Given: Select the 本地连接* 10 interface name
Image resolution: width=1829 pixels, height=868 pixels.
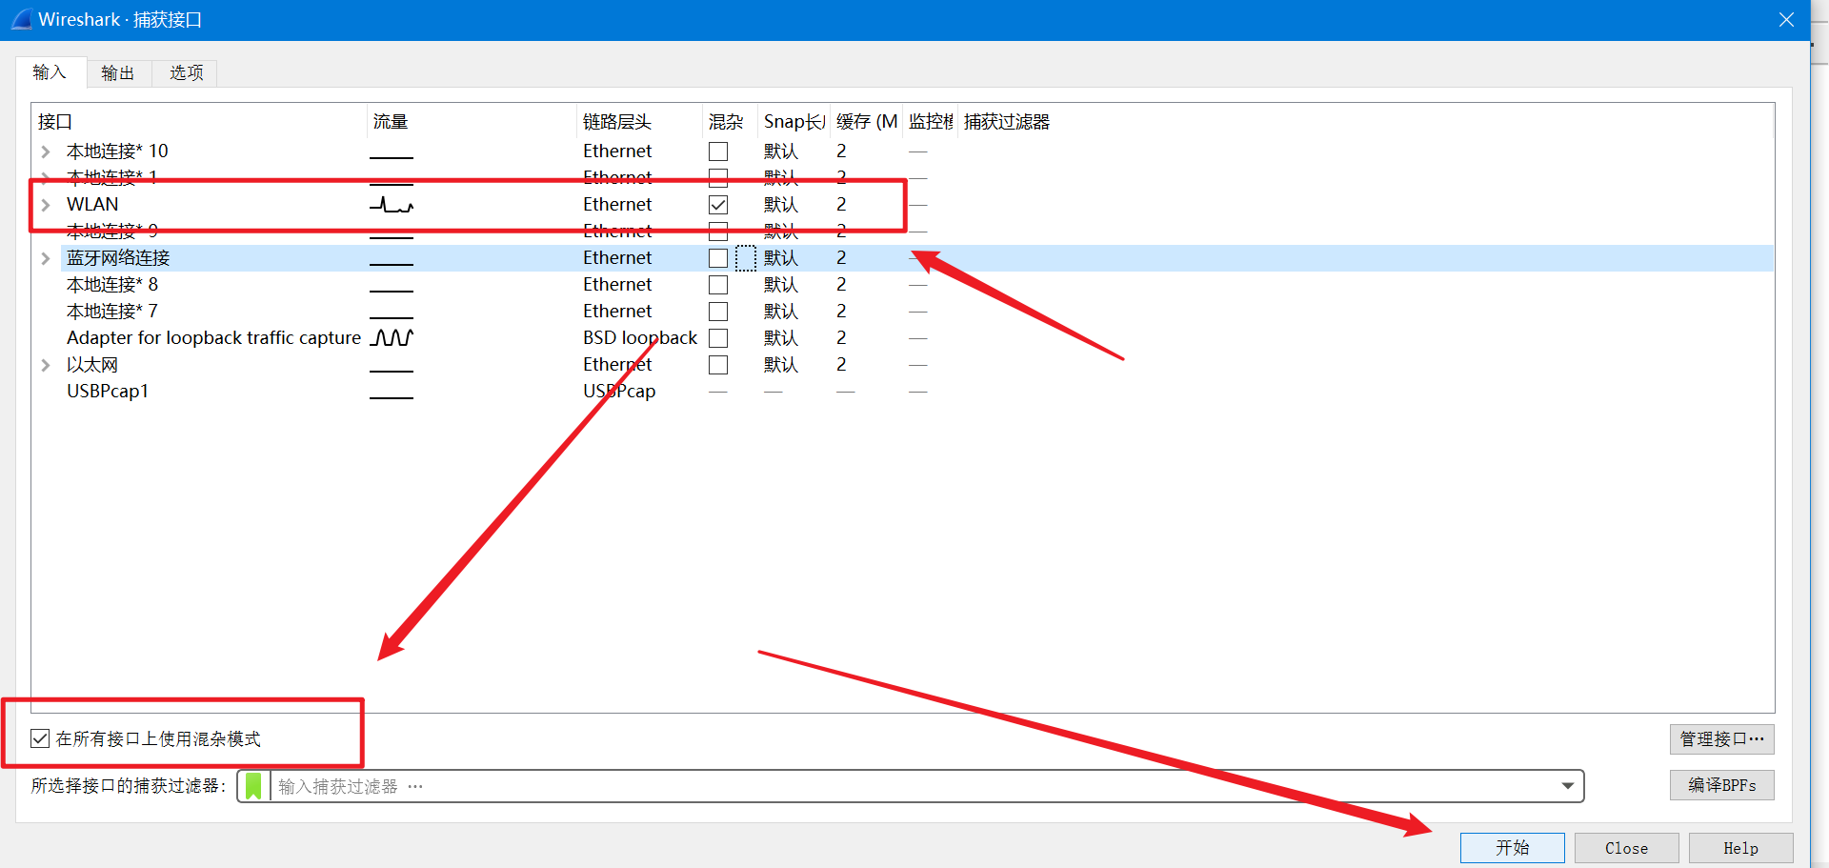Looking at the screenshot, I should [x=117, y=151].
